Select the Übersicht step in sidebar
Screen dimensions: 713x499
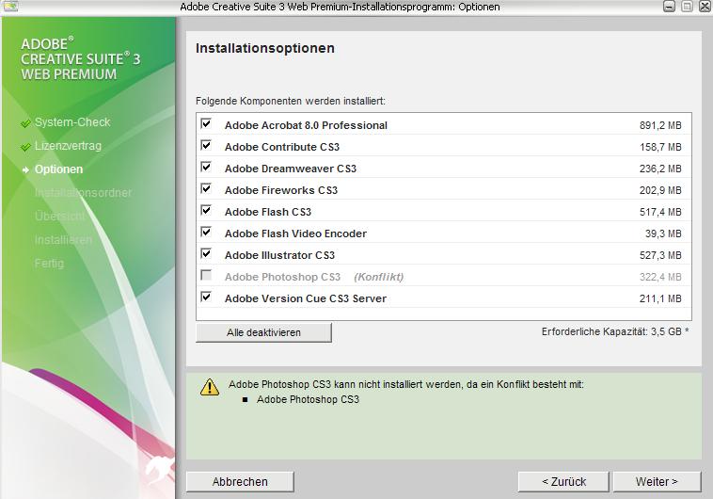pos(59,217)
